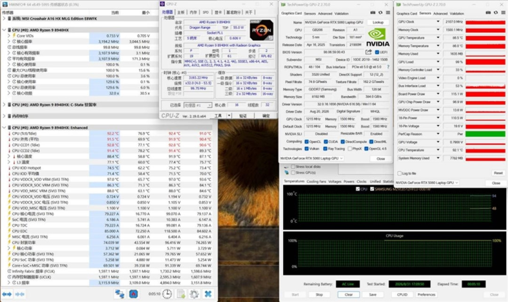Image resolution: width=508 pixels, height=302 pixels.
Task: Toggle OpenCL checkbox
Action: (x=307, y=142)
